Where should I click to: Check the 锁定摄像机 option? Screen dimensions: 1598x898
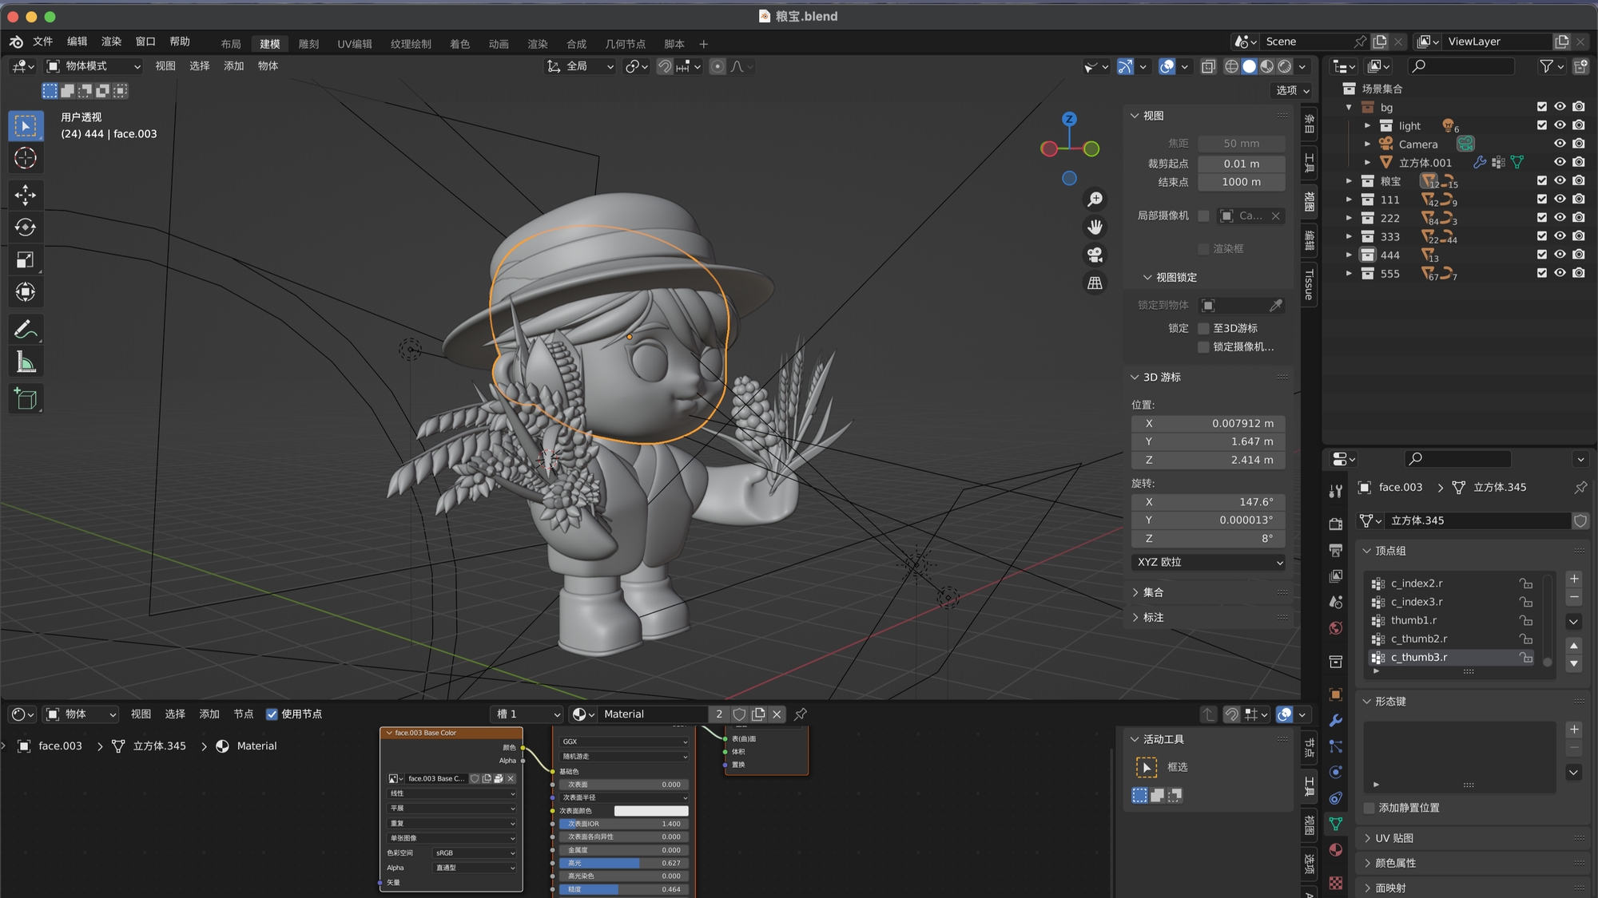tap(1203, 347)
